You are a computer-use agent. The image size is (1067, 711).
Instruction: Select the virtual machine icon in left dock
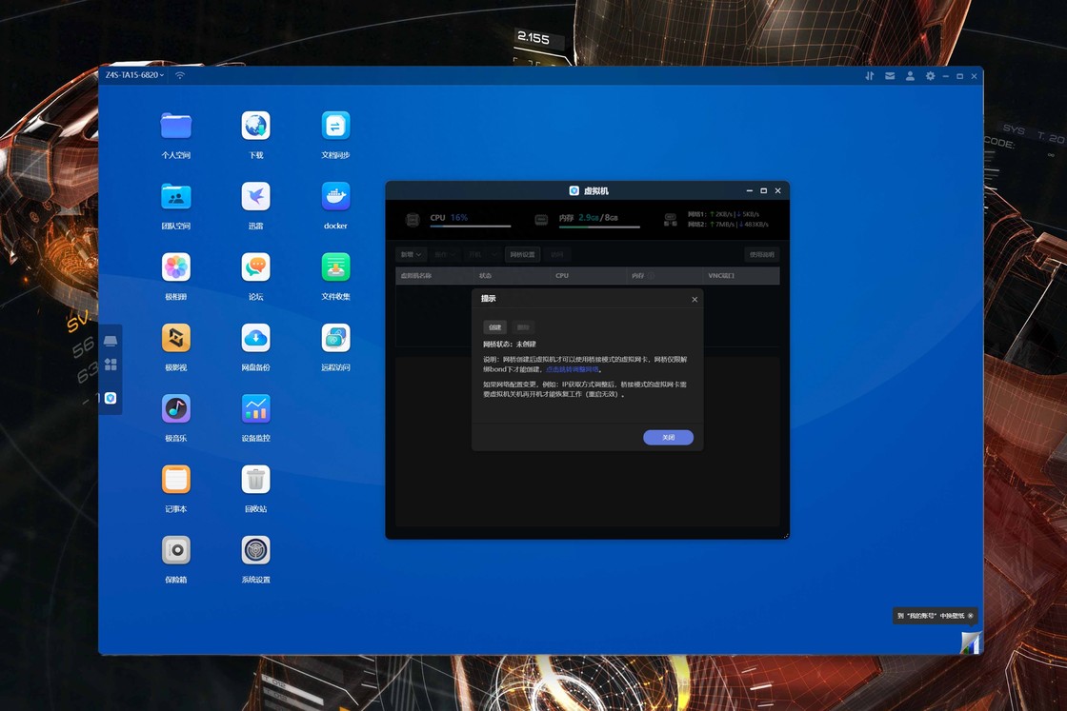click(111, 398)
